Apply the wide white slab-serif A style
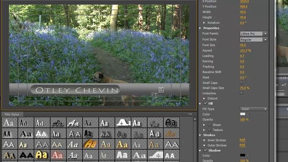The image size is (288, 162). 123,122
